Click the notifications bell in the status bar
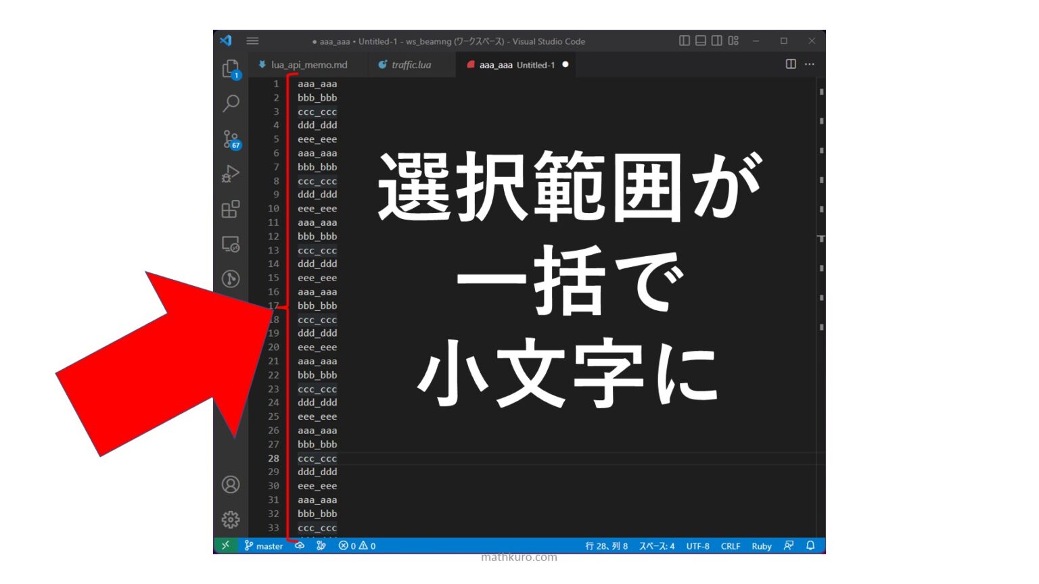1039x584 pixels. click(811, 545)
